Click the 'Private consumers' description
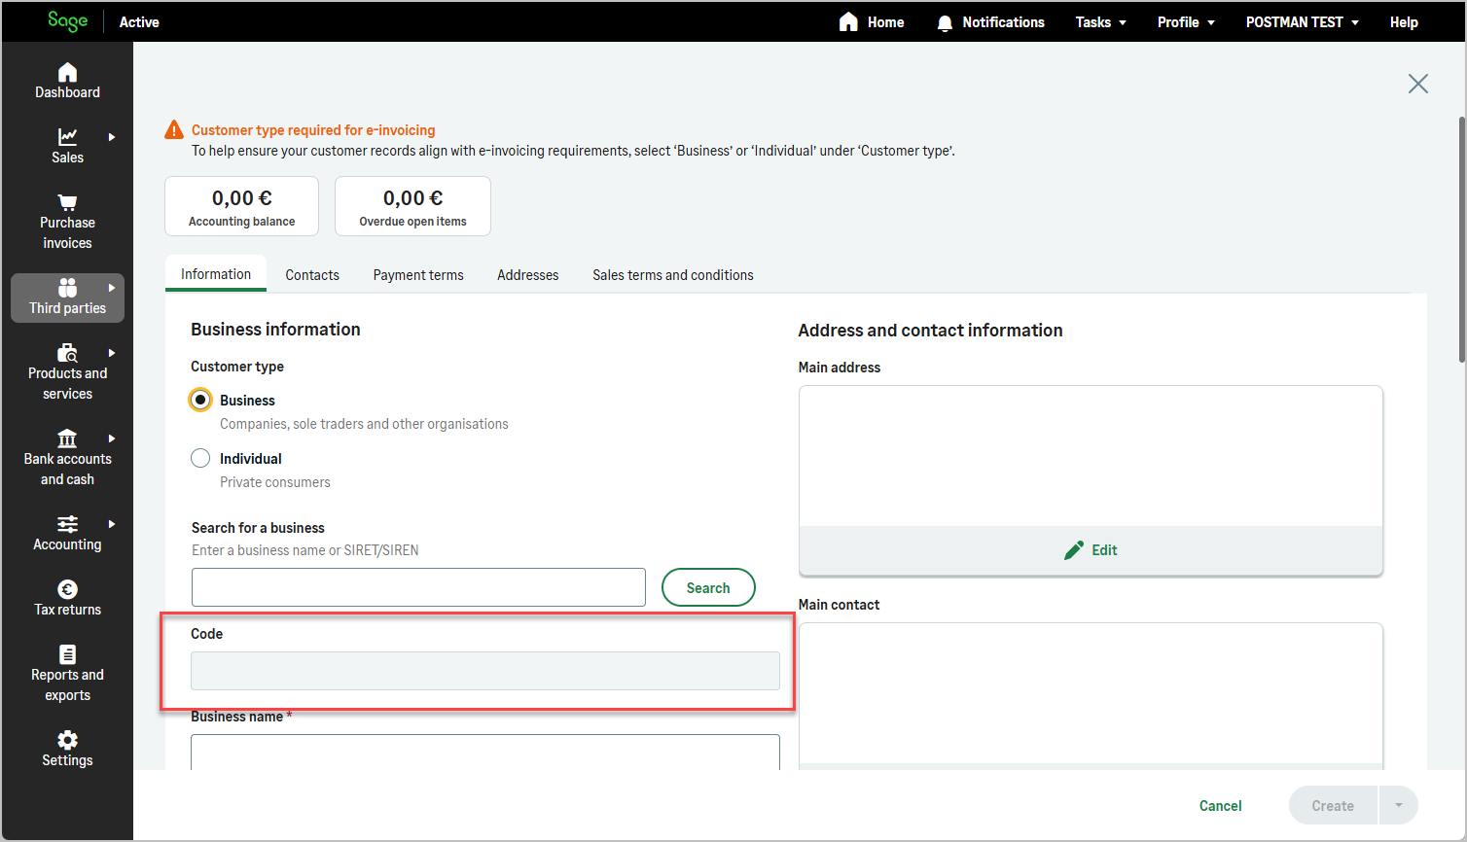1467x842 pixels. click(275, 482)
